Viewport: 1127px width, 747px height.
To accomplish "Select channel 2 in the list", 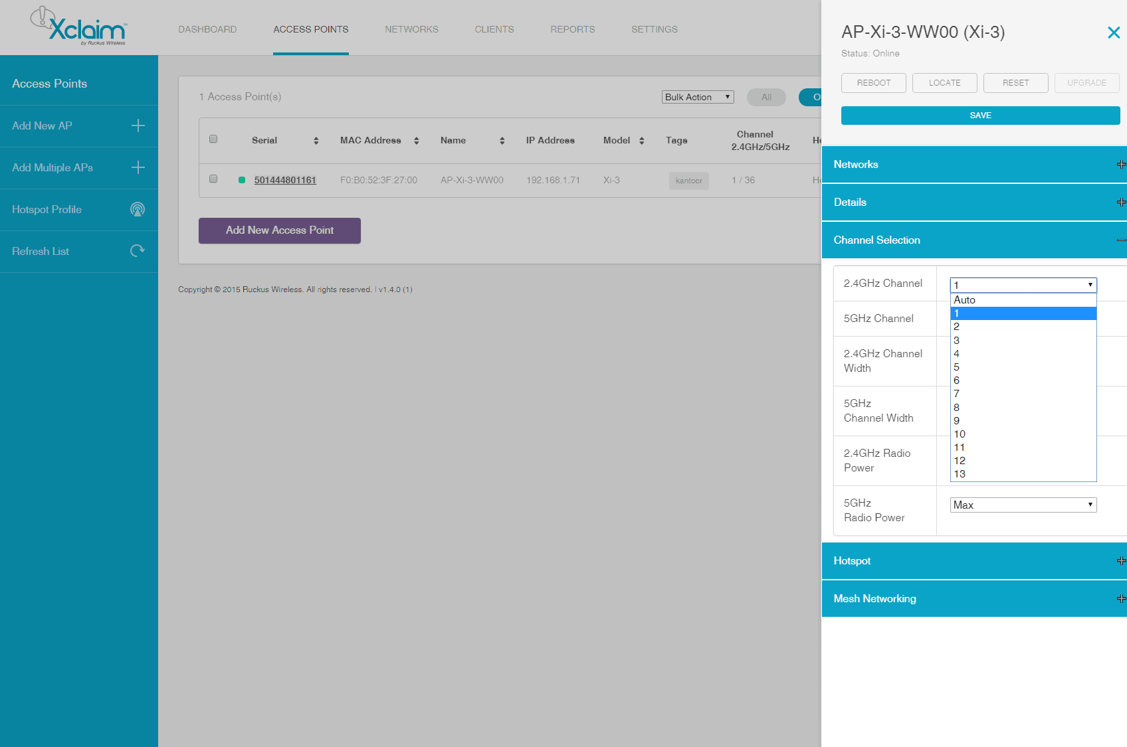I will tap(1023, 327).
